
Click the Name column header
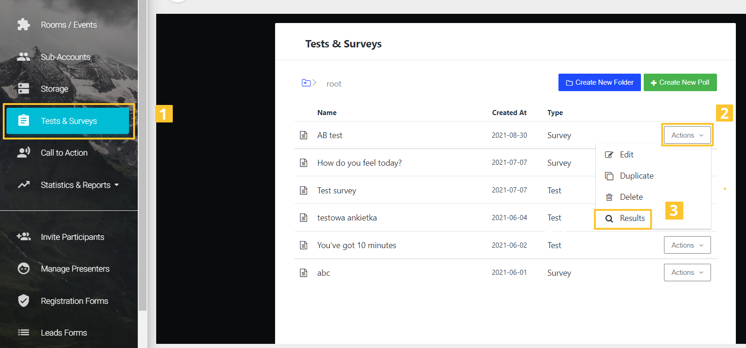click(327, 113)
